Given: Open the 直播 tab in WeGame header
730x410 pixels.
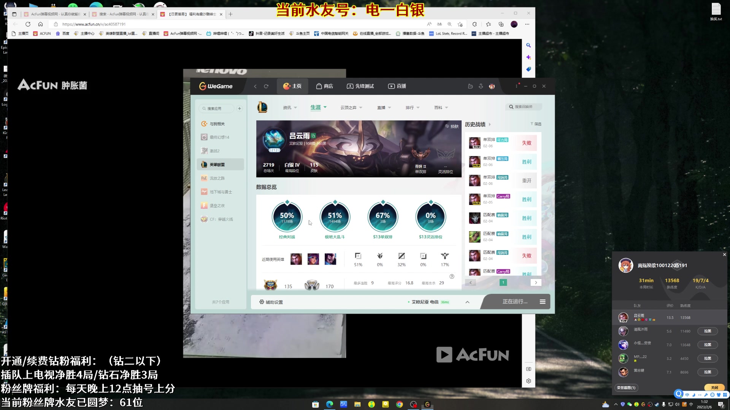Looking at the screenshot, I should click(397, 86).
